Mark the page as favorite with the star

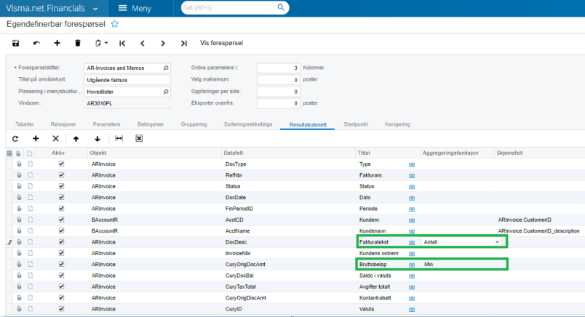[x=114, y=24]
